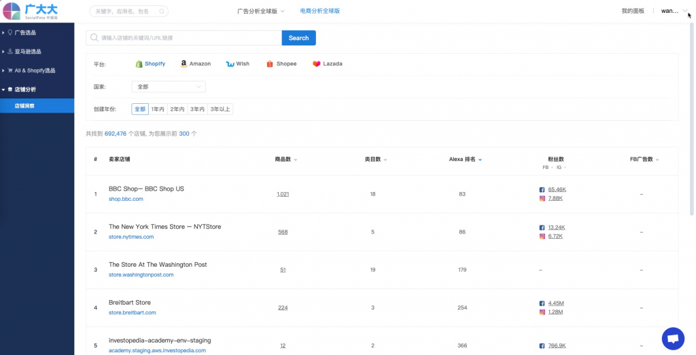Click the page vertical scrollbar
696x355 pixels.
(693, 119)
